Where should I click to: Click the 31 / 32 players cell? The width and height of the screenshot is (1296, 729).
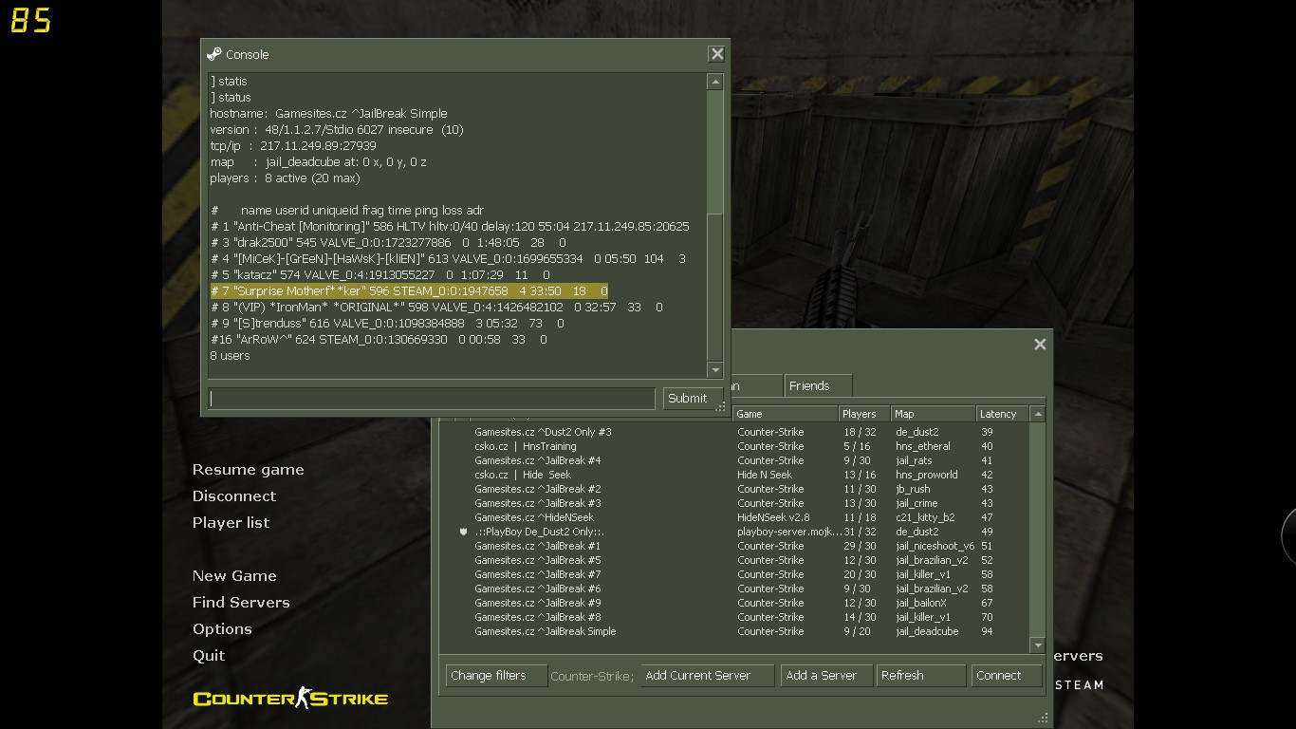[860, 532]
